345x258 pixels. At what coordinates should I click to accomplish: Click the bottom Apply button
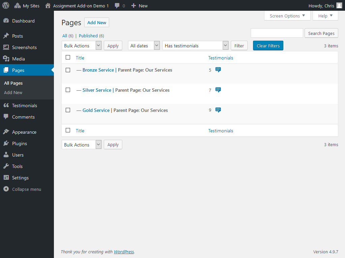[113, 144]
